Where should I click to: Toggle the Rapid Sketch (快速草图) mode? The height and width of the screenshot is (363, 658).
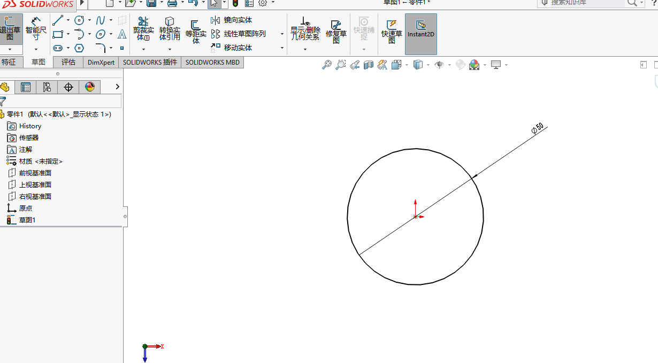392,29
